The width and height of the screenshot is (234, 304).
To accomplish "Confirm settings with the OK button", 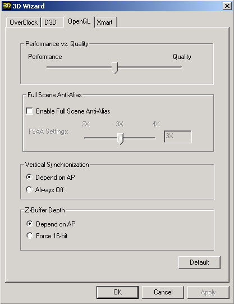I will tap(117, 292).
